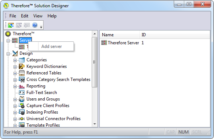Select the Reporting label
This screenshot has height=139, width=214.
pos(36,86)
